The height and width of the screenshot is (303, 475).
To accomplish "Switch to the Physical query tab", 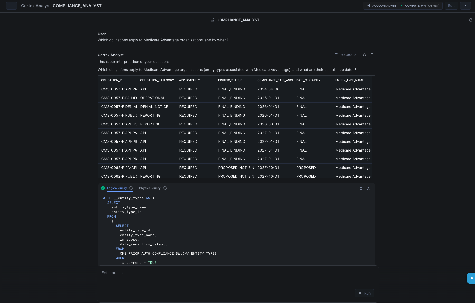I will pos(150,188).
